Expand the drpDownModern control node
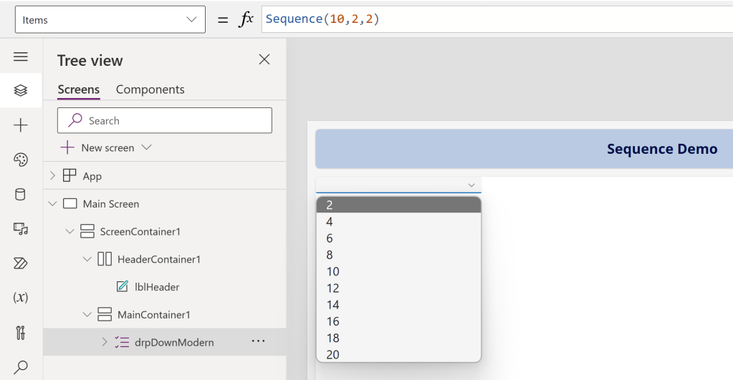The image size is (733, 380). (x=104, y=342)
